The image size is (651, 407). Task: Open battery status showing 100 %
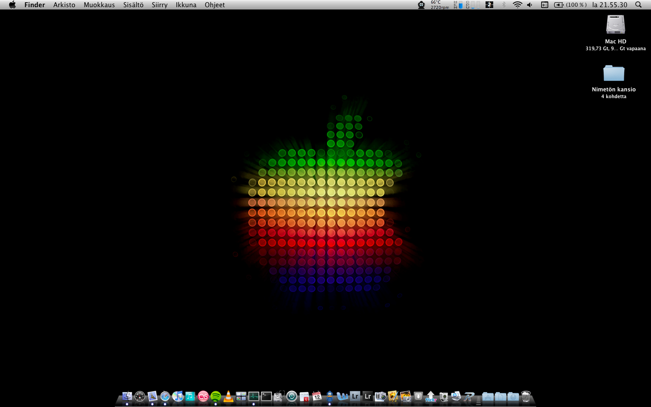[571, 5]
